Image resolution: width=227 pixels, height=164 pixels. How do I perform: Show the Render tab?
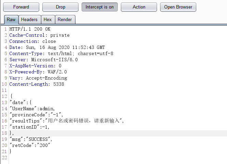(65, 20)
